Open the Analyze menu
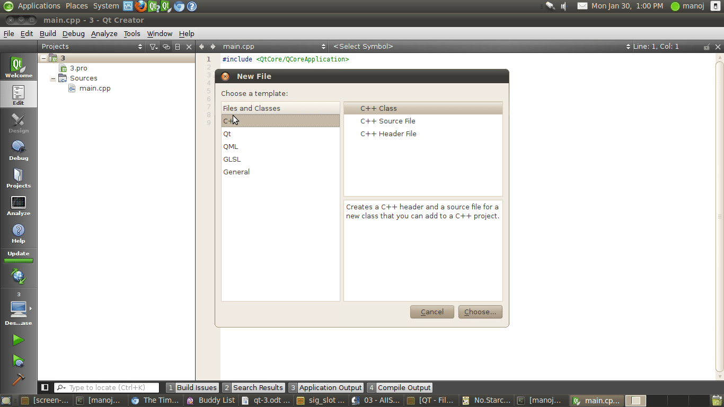Viewport: 724px width, 407px height. click(104, 33)
